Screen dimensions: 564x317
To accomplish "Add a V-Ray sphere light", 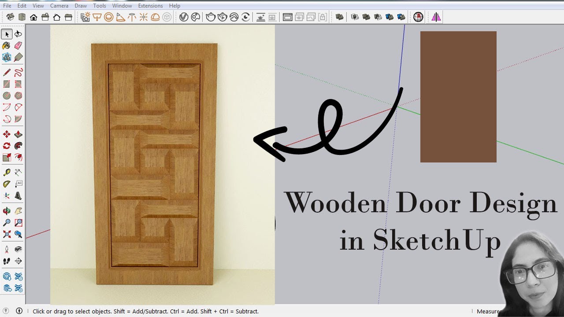I will (x=108, y=17).
